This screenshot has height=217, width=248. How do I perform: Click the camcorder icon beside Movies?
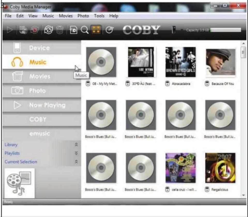pos(17,76)
